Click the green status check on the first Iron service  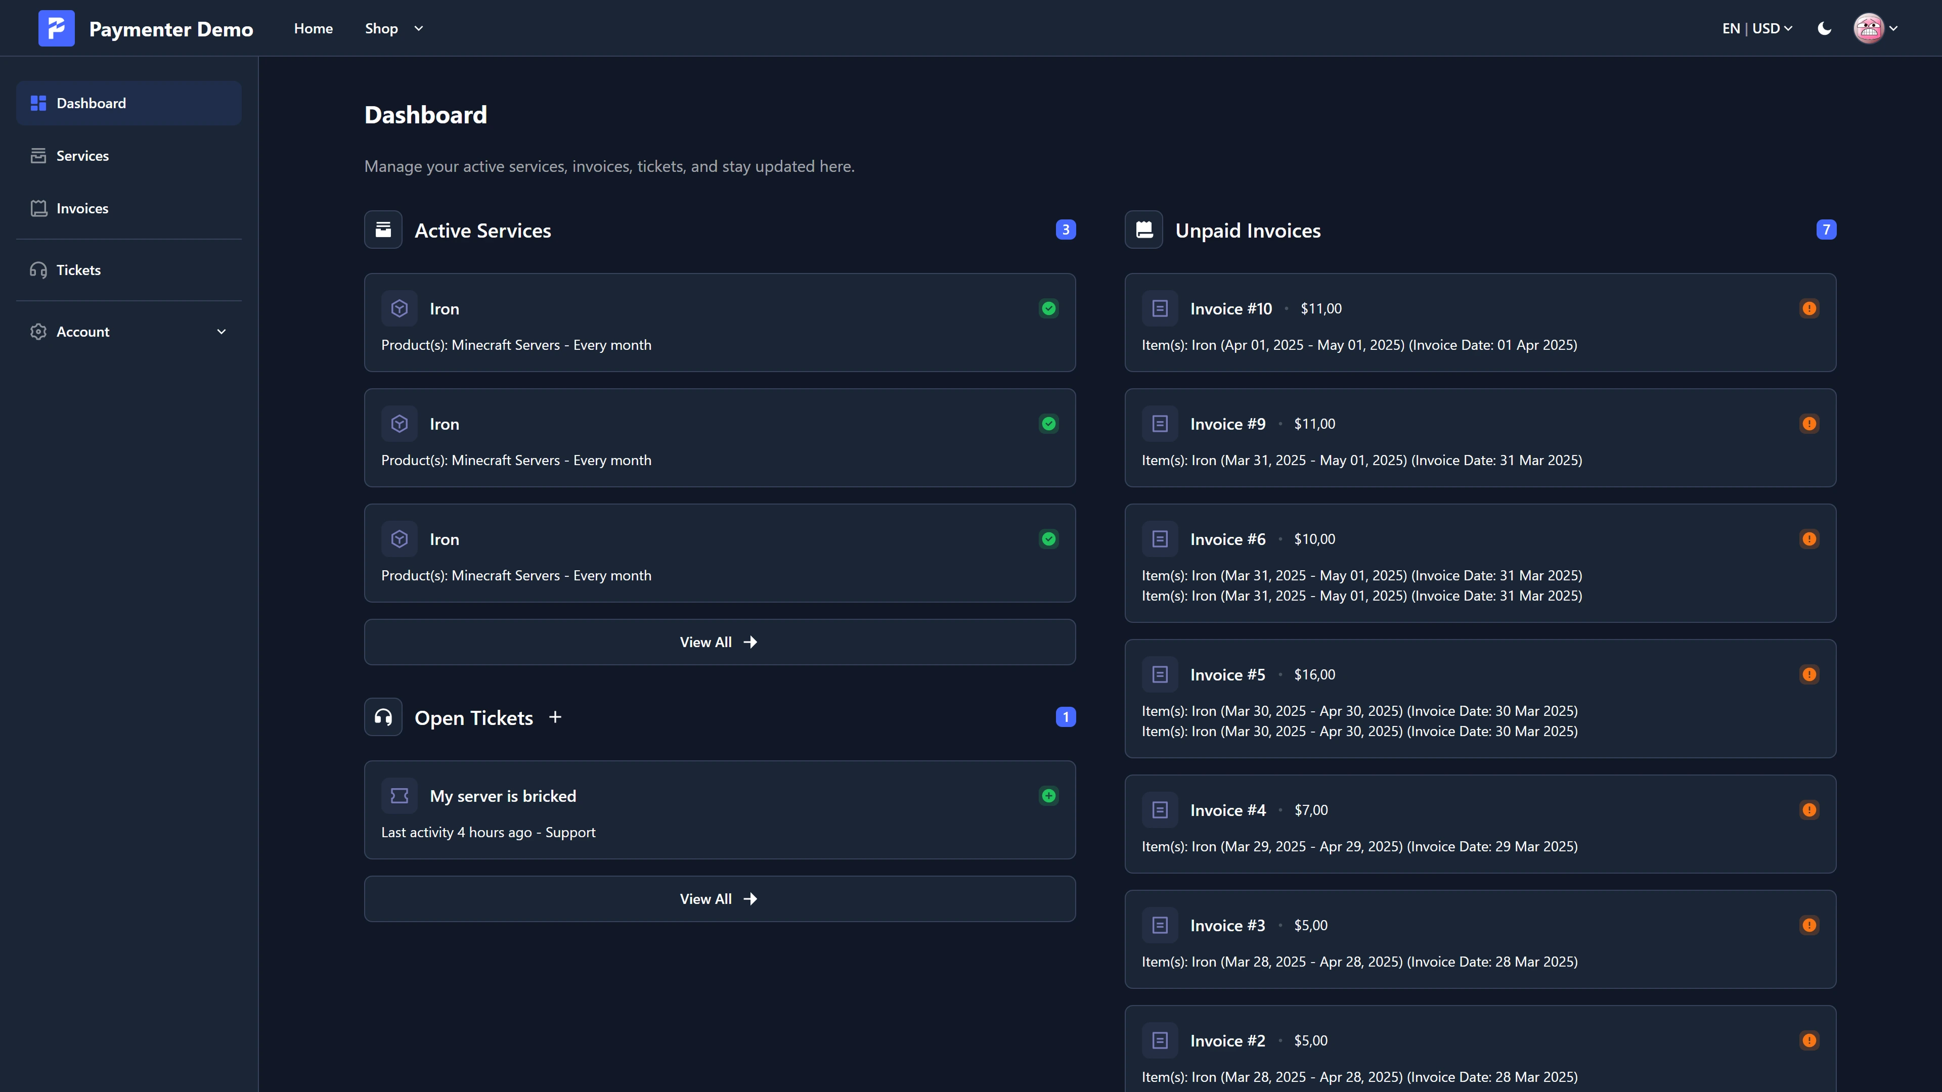1049,308
